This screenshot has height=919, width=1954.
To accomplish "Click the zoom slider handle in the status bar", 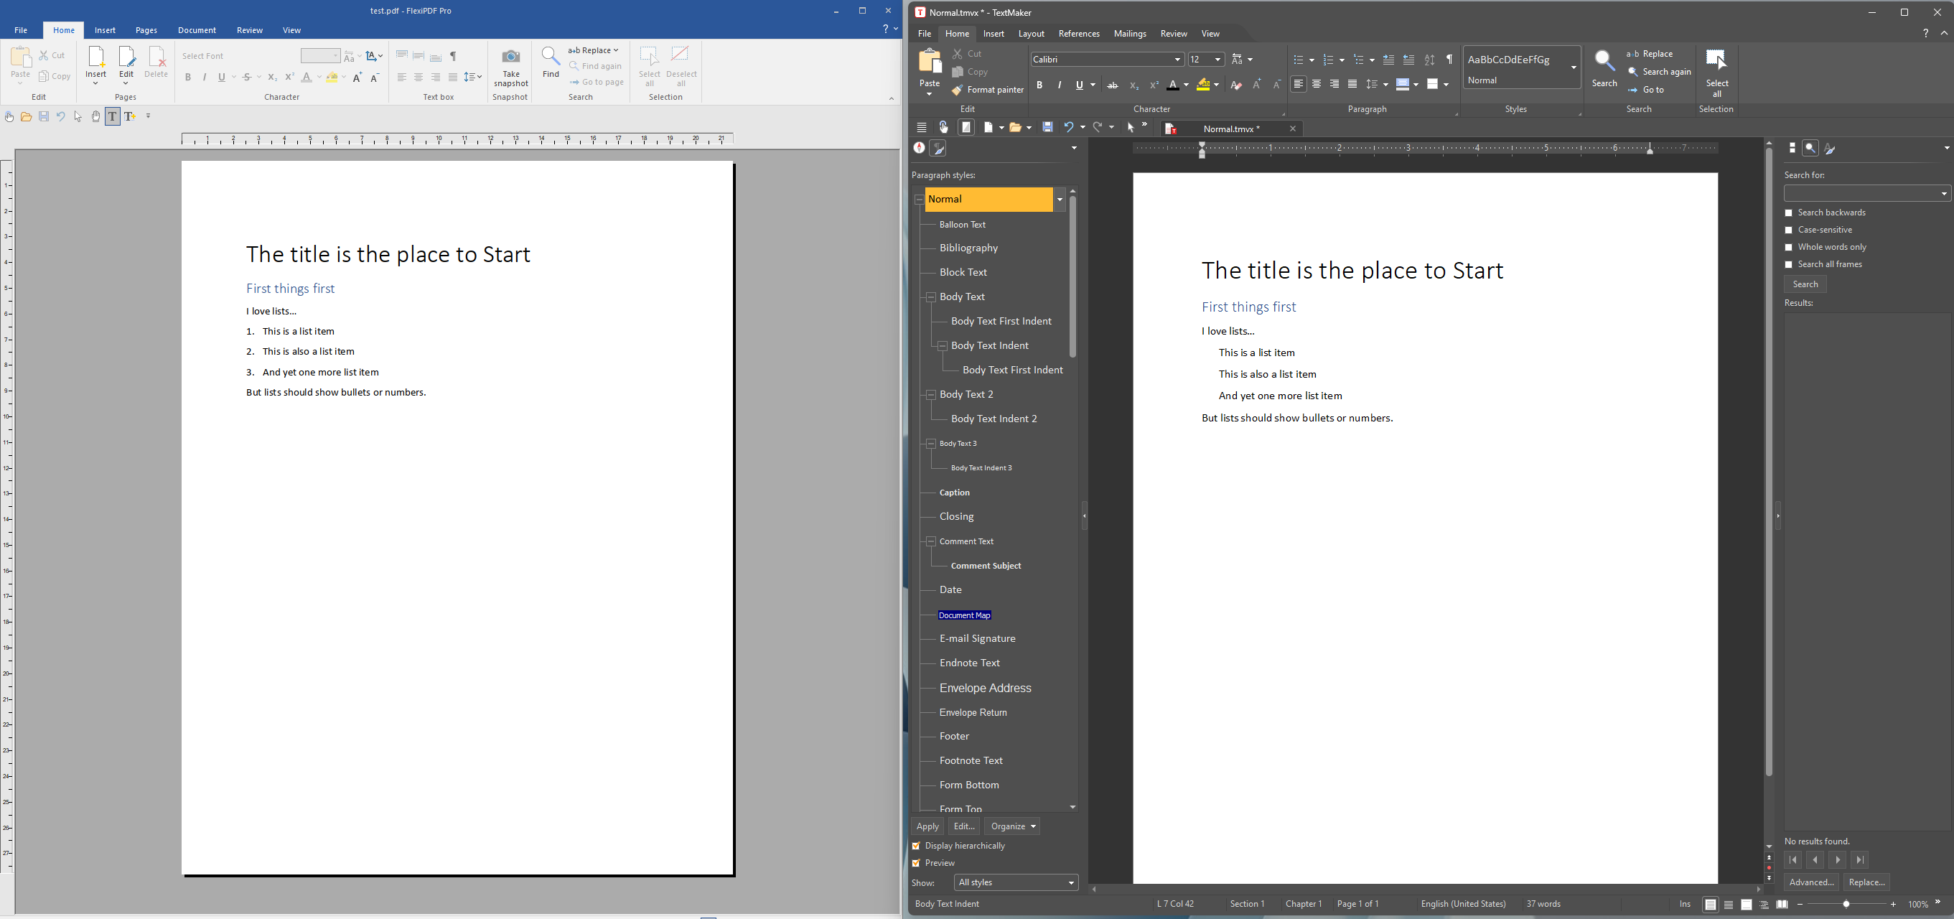I will pyautogui.click(x=1846, y=904).
